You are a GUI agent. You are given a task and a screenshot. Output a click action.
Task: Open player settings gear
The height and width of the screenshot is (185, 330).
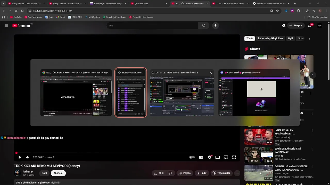pos(209,157)
